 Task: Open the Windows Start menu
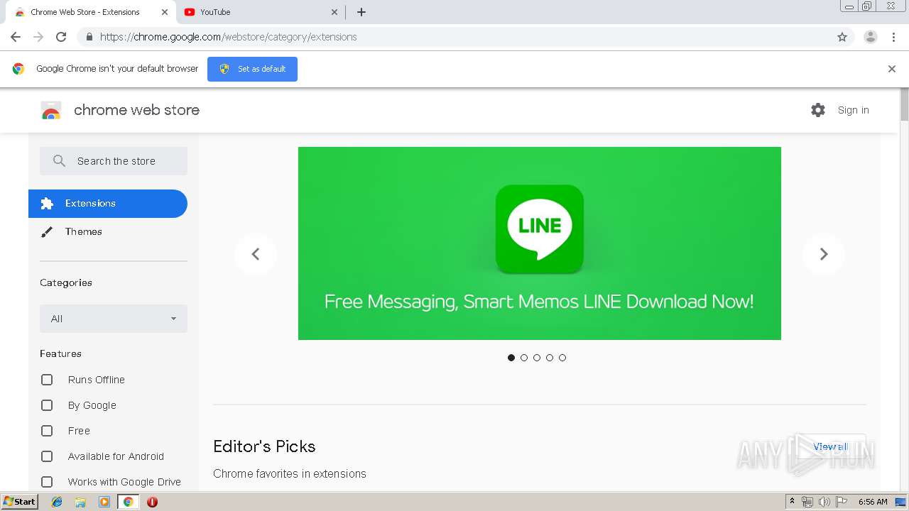[19, 502]
